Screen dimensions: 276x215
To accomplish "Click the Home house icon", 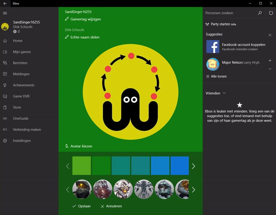I will [5, 41].
